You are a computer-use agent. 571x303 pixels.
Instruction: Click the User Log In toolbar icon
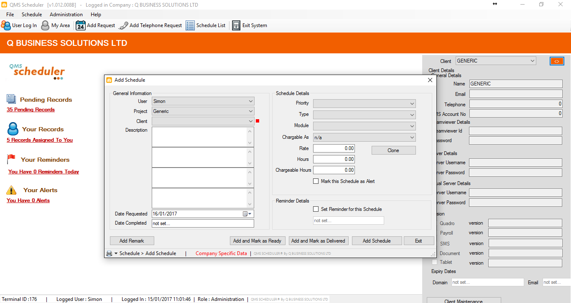tap(6, 25)
